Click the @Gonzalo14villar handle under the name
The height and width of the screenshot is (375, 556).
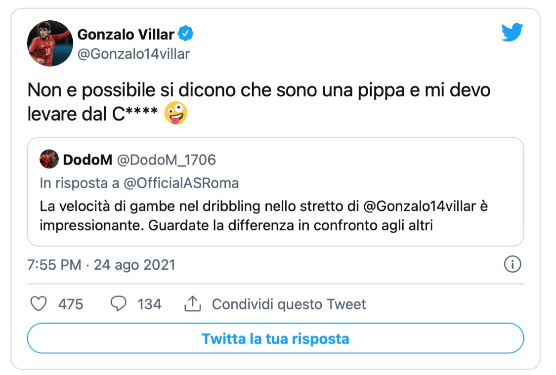pyautogui.click(x=133, y=54)
